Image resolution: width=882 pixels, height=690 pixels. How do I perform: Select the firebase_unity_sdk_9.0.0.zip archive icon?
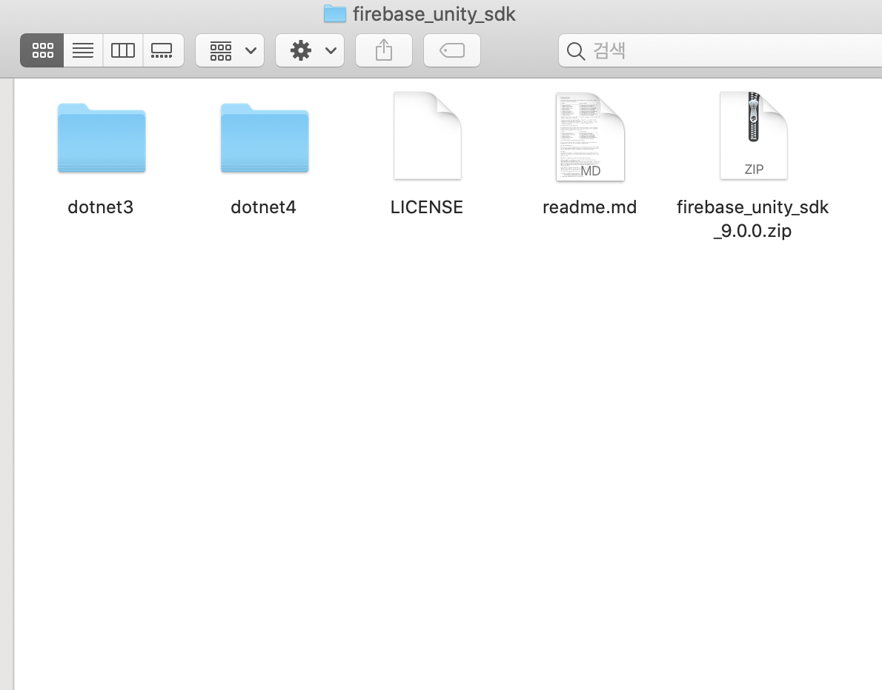coord(754,136)
